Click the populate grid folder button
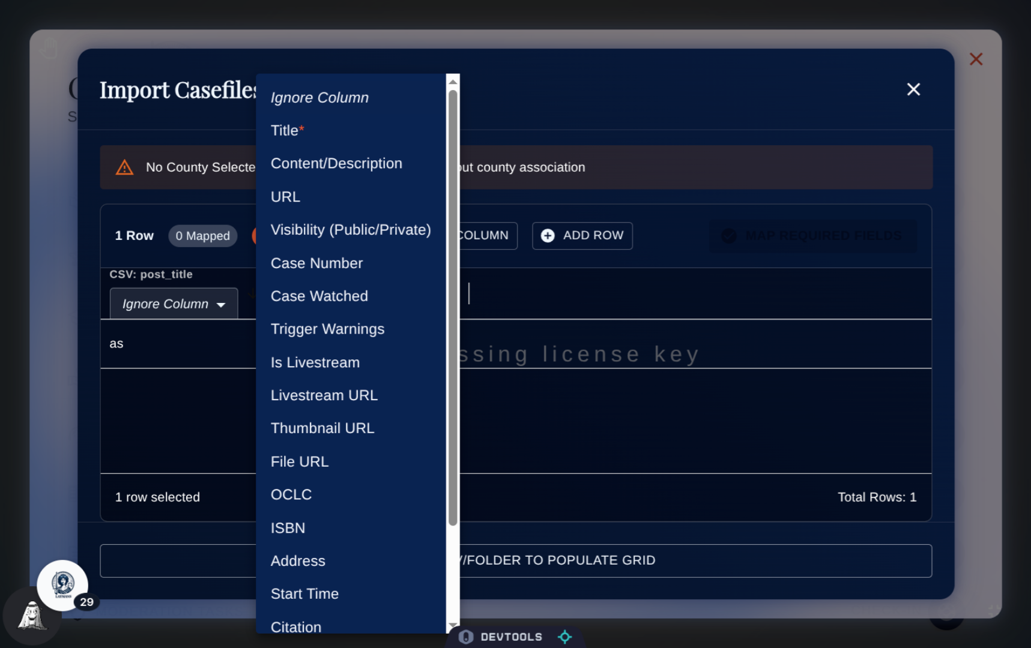 click(516, 560)
